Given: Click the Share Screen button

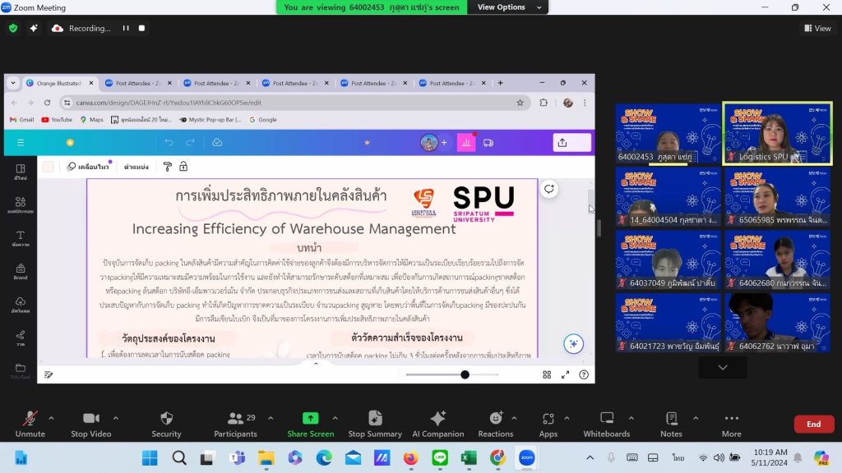Looking at the screenshot, I should [x=310, y=424].
